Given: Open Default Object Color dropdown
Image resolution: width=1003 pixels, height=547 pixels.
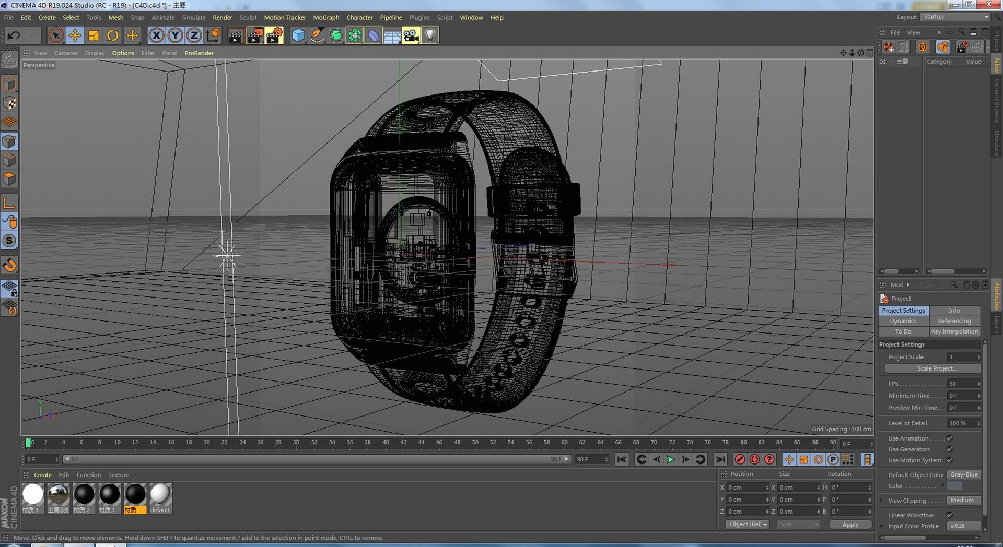Looking at the screenshot, I should tap(964, 475).
